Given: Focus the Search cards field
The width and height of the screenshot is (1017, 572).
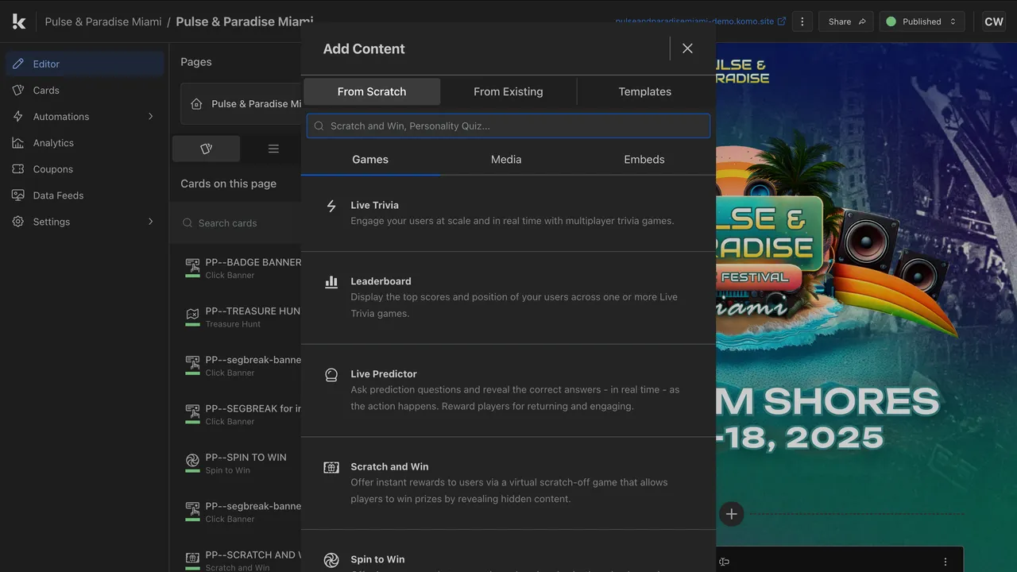Looking at the screenshot, I should tap(237, 223).
